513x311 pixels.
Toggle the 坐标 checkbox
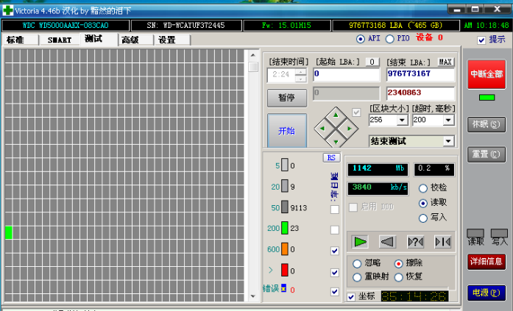pyautogui.click(x=352, y=296)
